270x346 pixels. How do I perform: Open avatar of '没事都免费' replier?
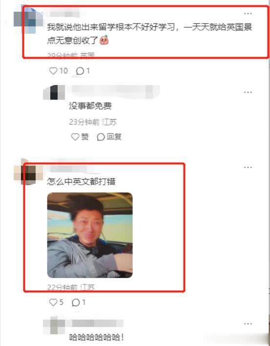(x=54, y=93)
